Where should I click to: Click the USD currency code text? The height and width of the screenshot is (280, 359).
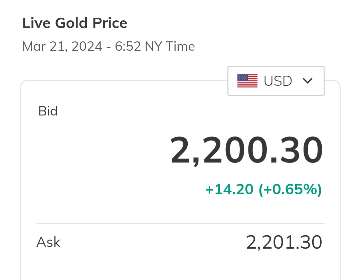coord(278,81)
